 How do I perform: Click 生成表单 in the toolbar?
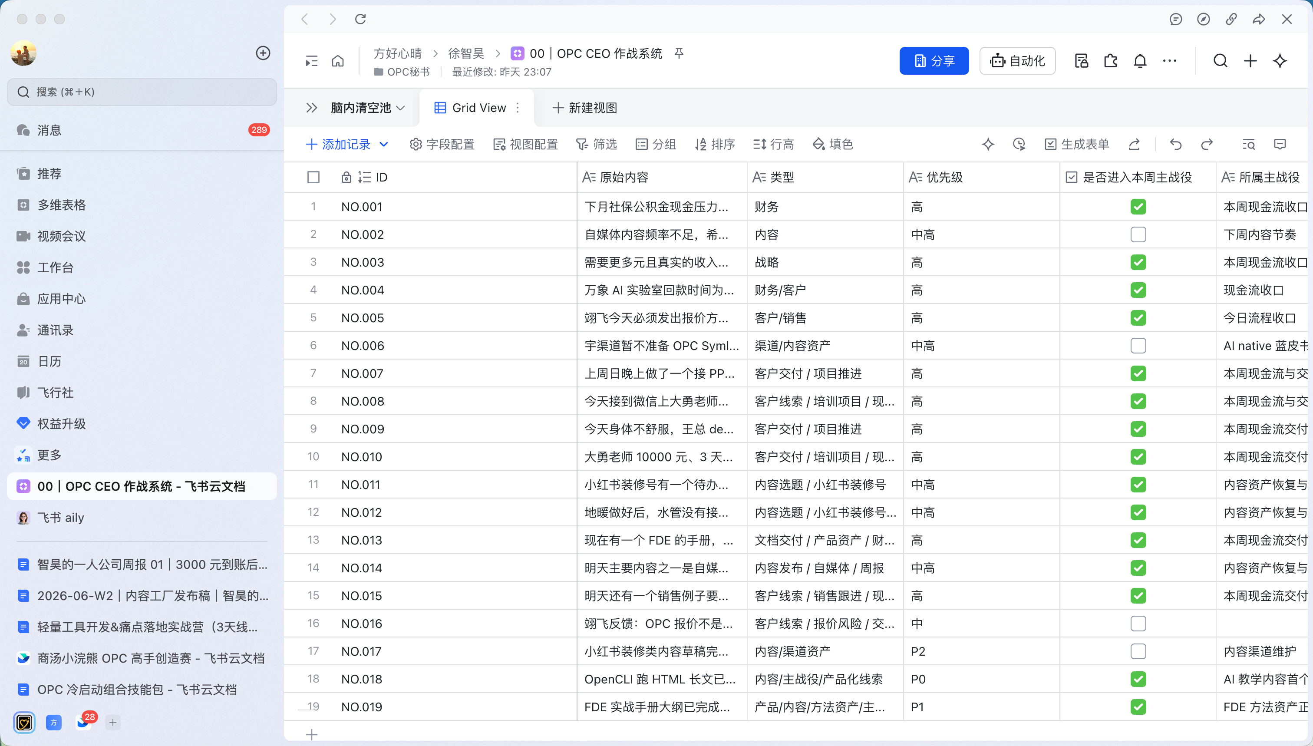pos(1076,145)
